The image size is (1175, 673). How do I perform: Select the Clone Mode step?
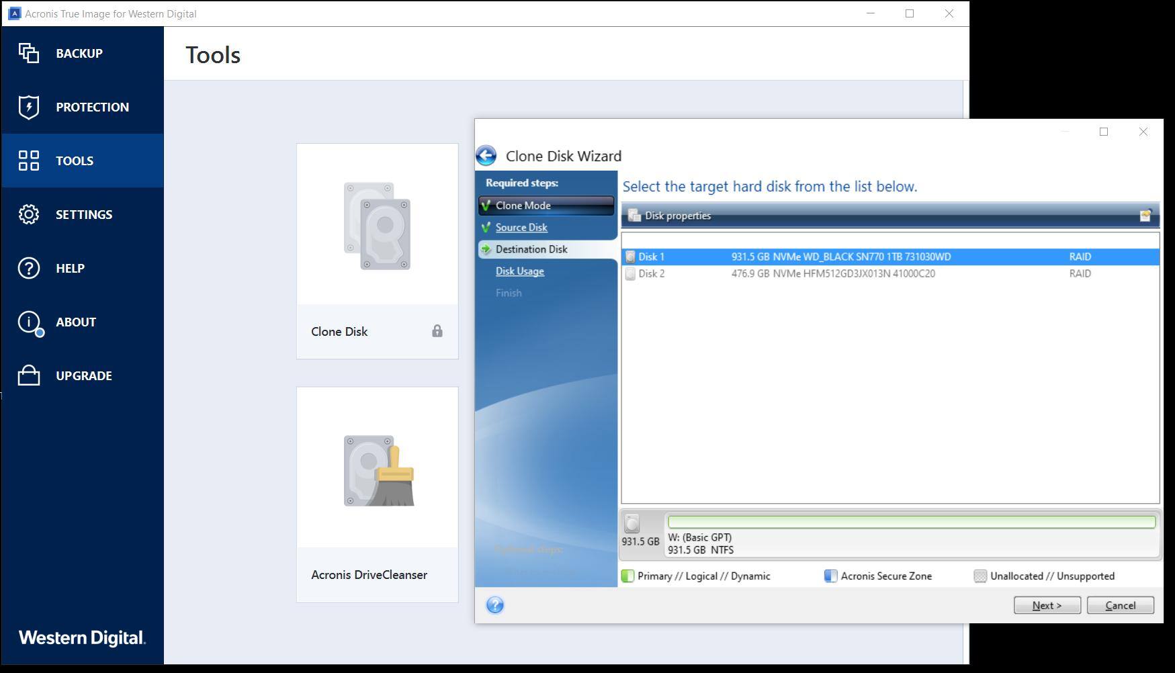523,206
